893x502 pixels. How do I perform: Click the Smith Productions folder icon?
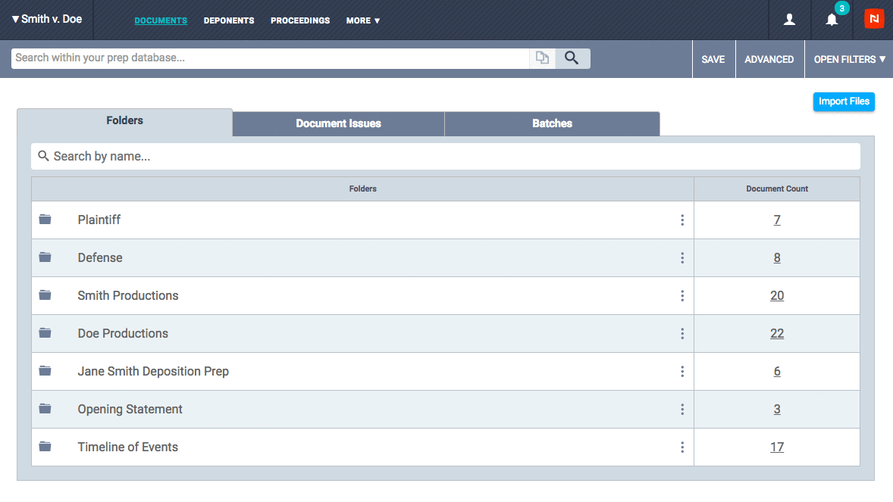click(45, 295)
